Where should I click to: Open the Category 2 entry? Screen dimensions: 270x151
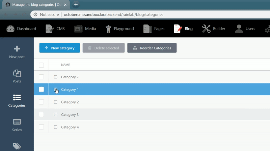[x=70, y=102]
